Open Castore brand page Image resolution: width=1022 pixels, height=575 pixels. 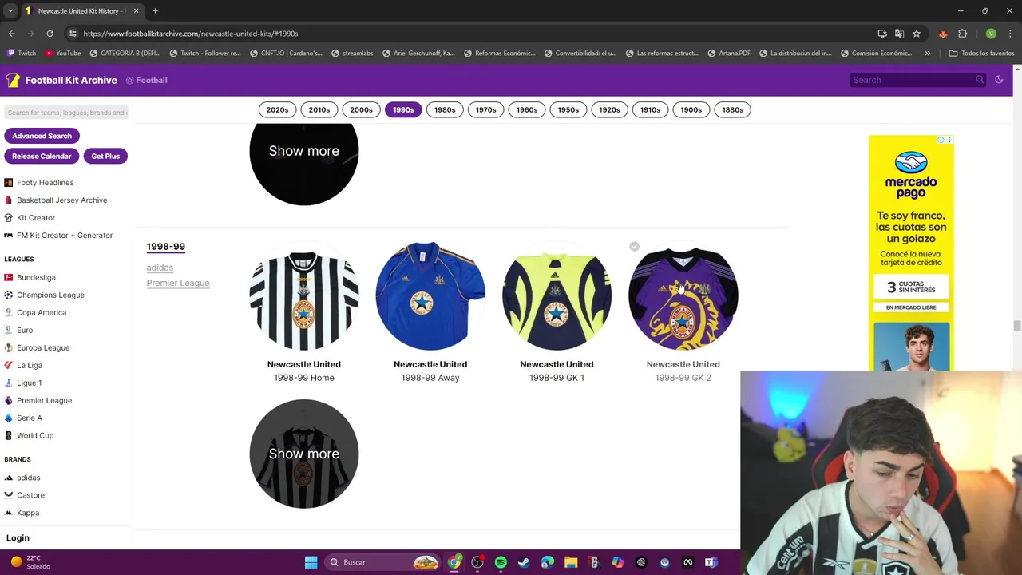[x=30, y=495]
